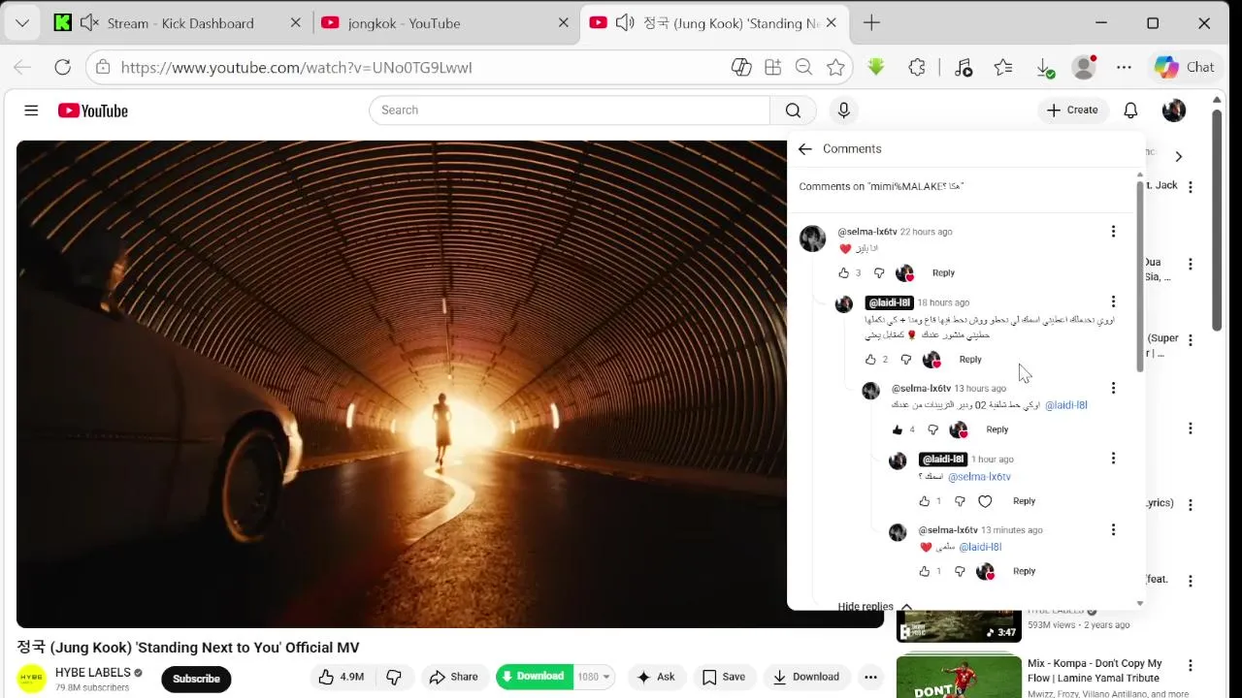Image resolution: width=1242 pixels, height=698 pixels.
Task: Open more actions menu under video
Action: [x=870, y=677]
